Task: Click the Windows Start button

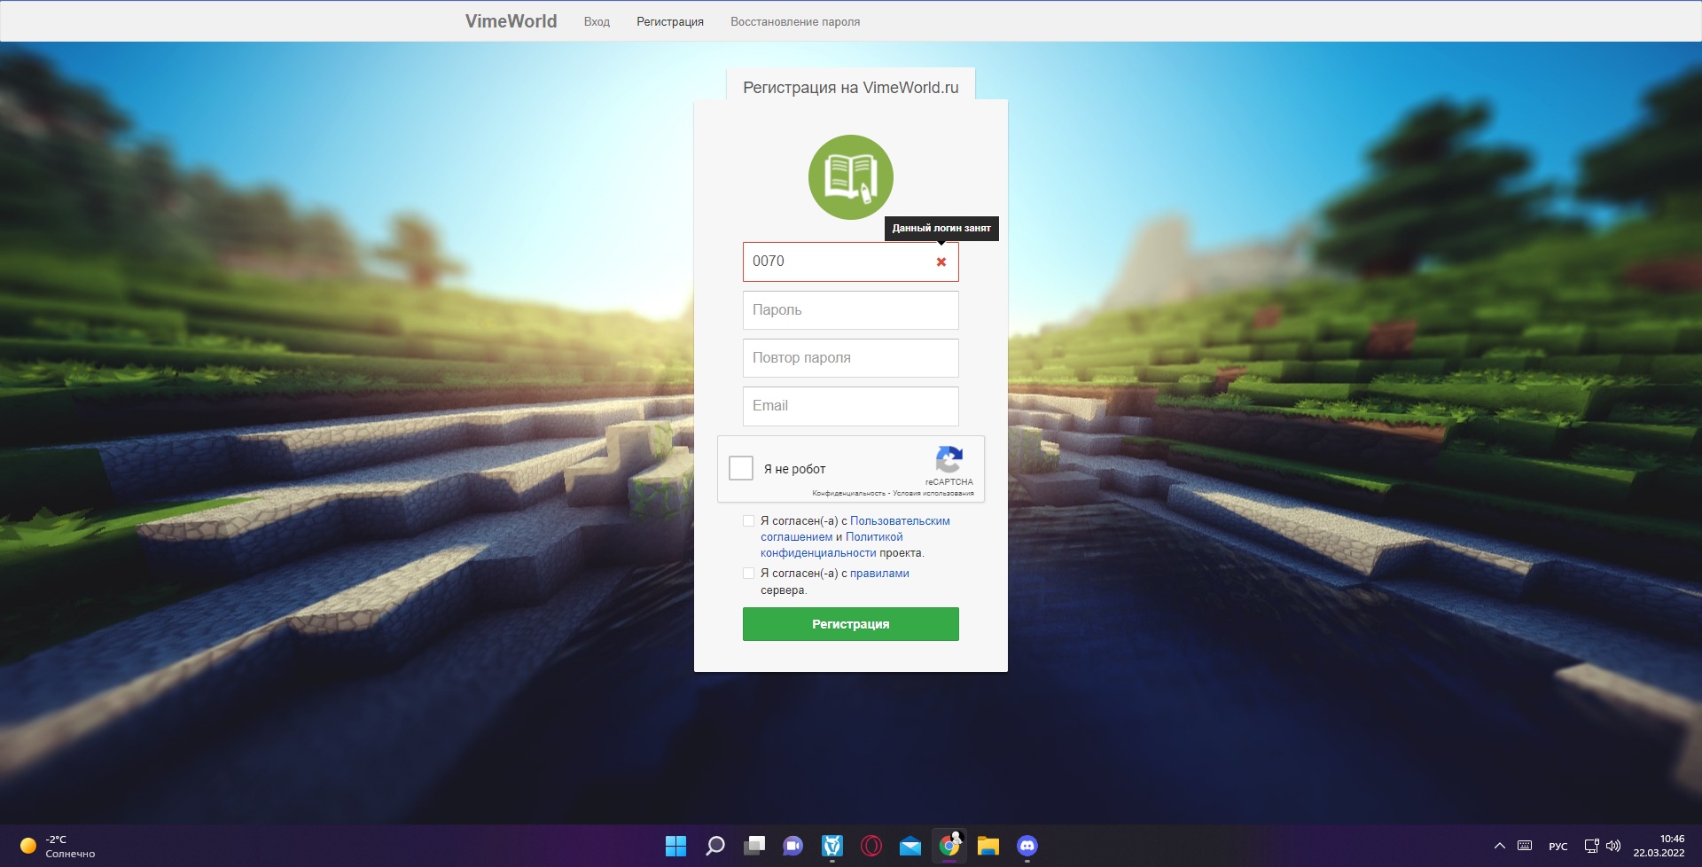Action: [x=675, y=846]
